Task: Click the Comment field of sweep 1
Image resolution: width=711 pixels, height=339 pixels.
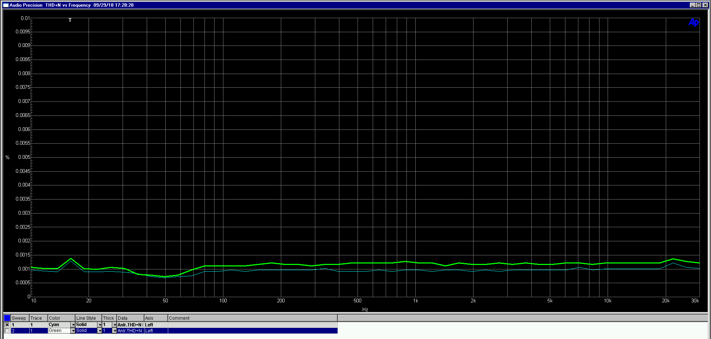Action: 253,325
